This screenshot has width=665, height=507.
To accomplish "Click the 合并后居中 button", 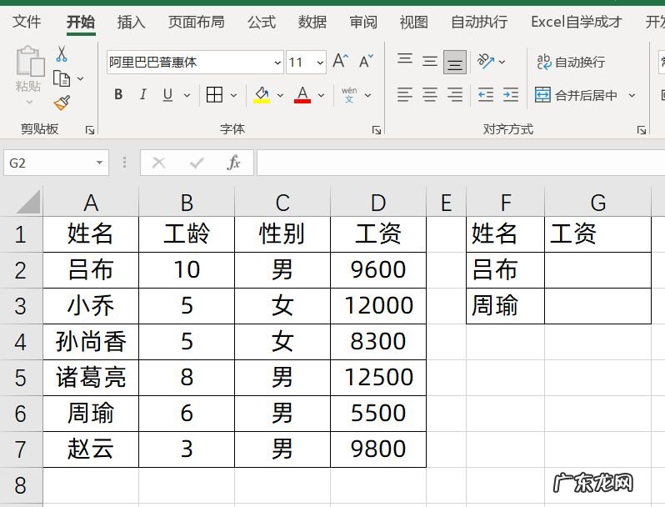I will [x=577, y=95].
